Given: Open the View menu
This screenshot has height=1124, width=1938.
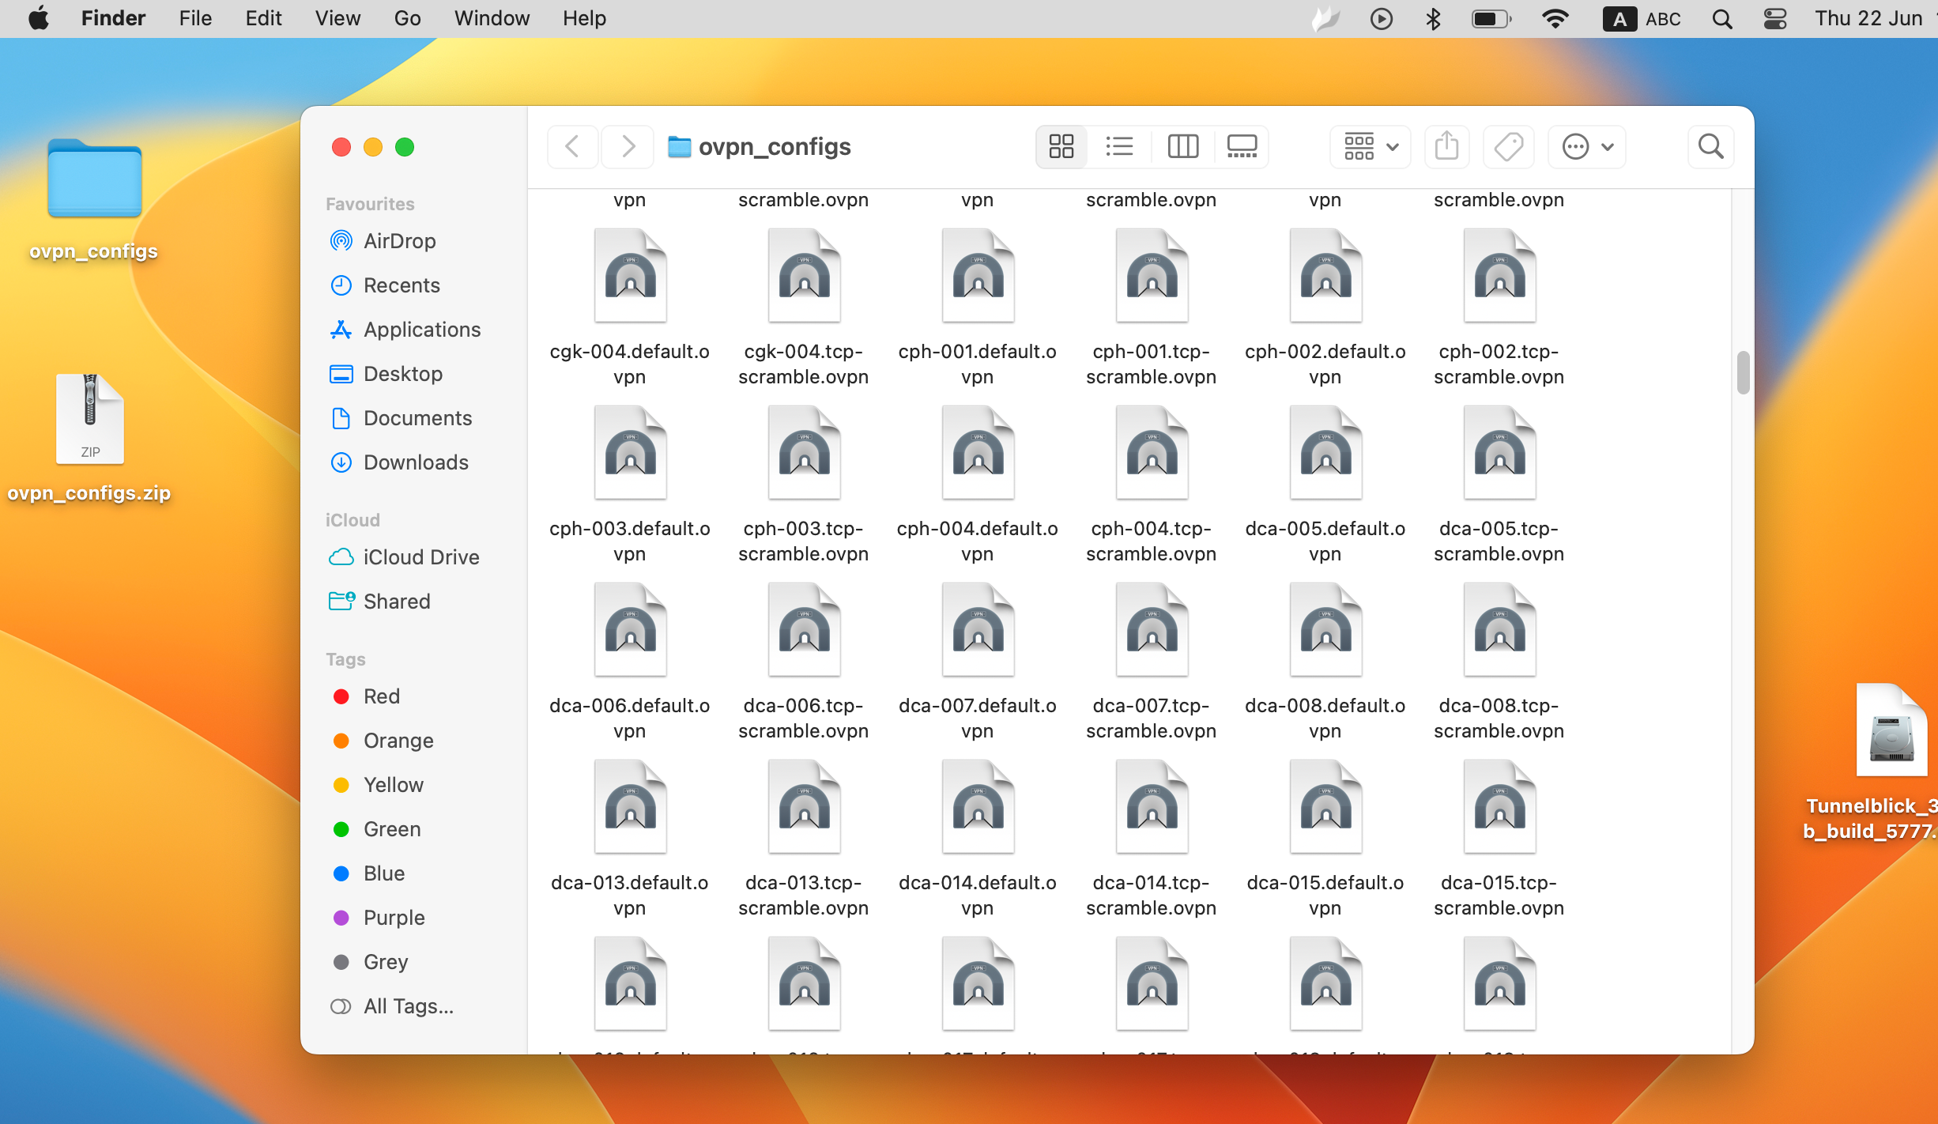Looking at the screenshot, I should (x=337, y=18).
